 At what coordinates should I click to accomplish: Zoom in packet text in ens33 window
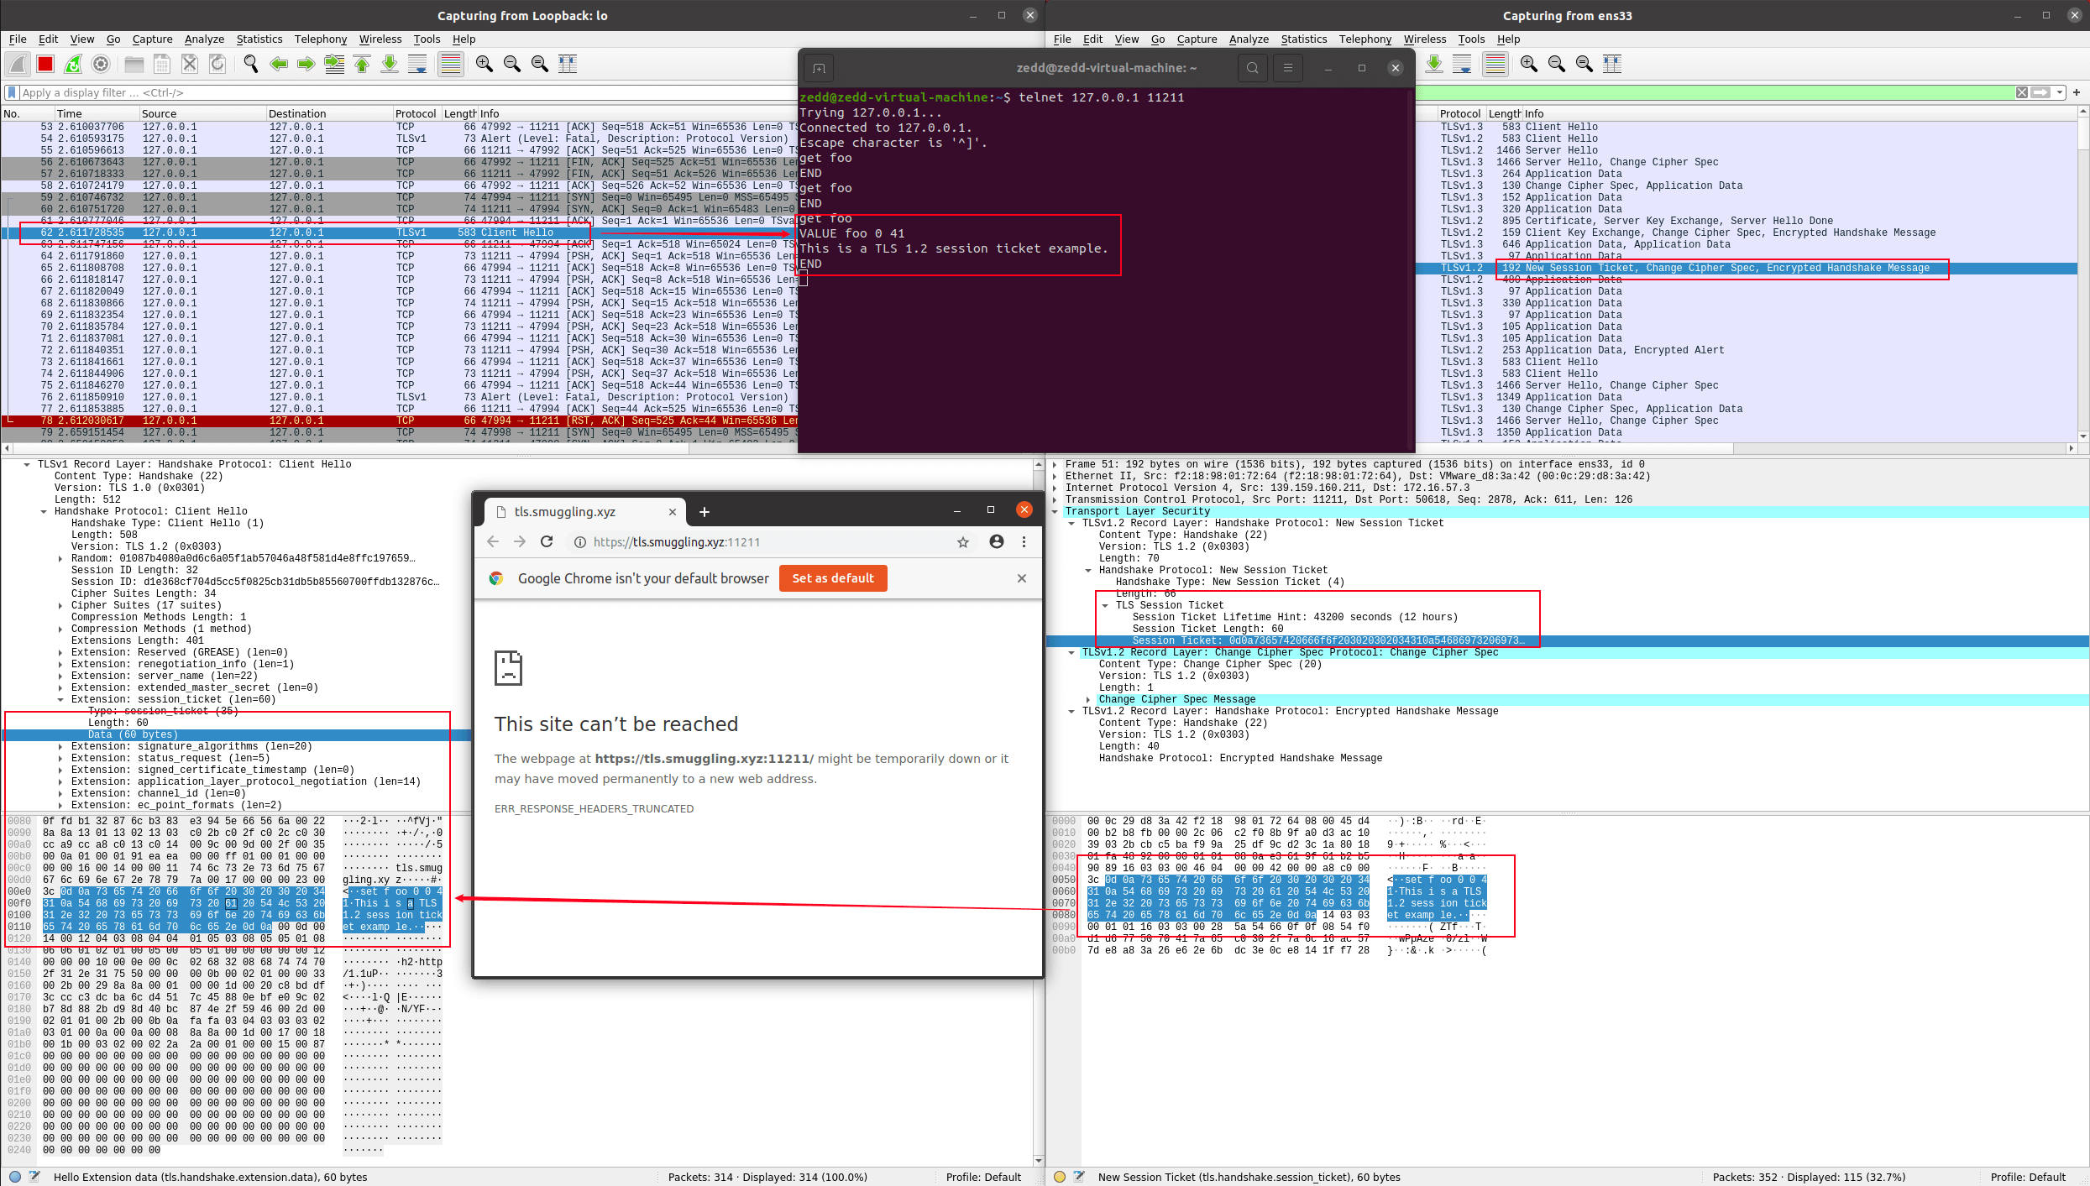pyautogui.click(x=1529, y=64)
